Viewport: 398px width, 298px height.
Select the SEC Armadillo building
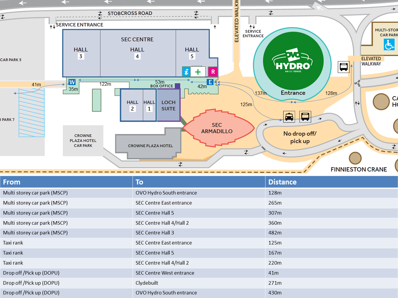tap(218, 128)
